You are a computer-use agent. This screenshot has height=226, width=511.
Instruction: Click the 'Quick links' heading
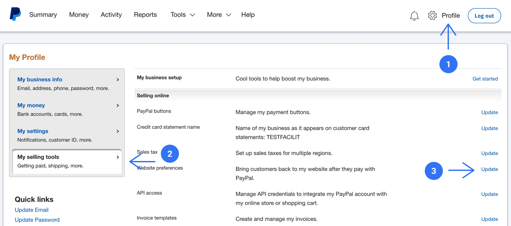point(34,199)
